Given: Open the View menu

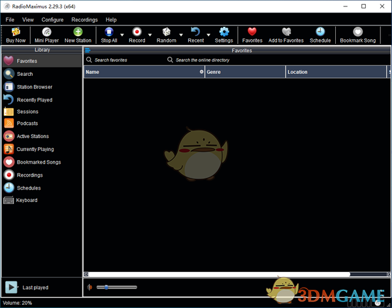Looking at the screenshot, I should tap(27, 20).
